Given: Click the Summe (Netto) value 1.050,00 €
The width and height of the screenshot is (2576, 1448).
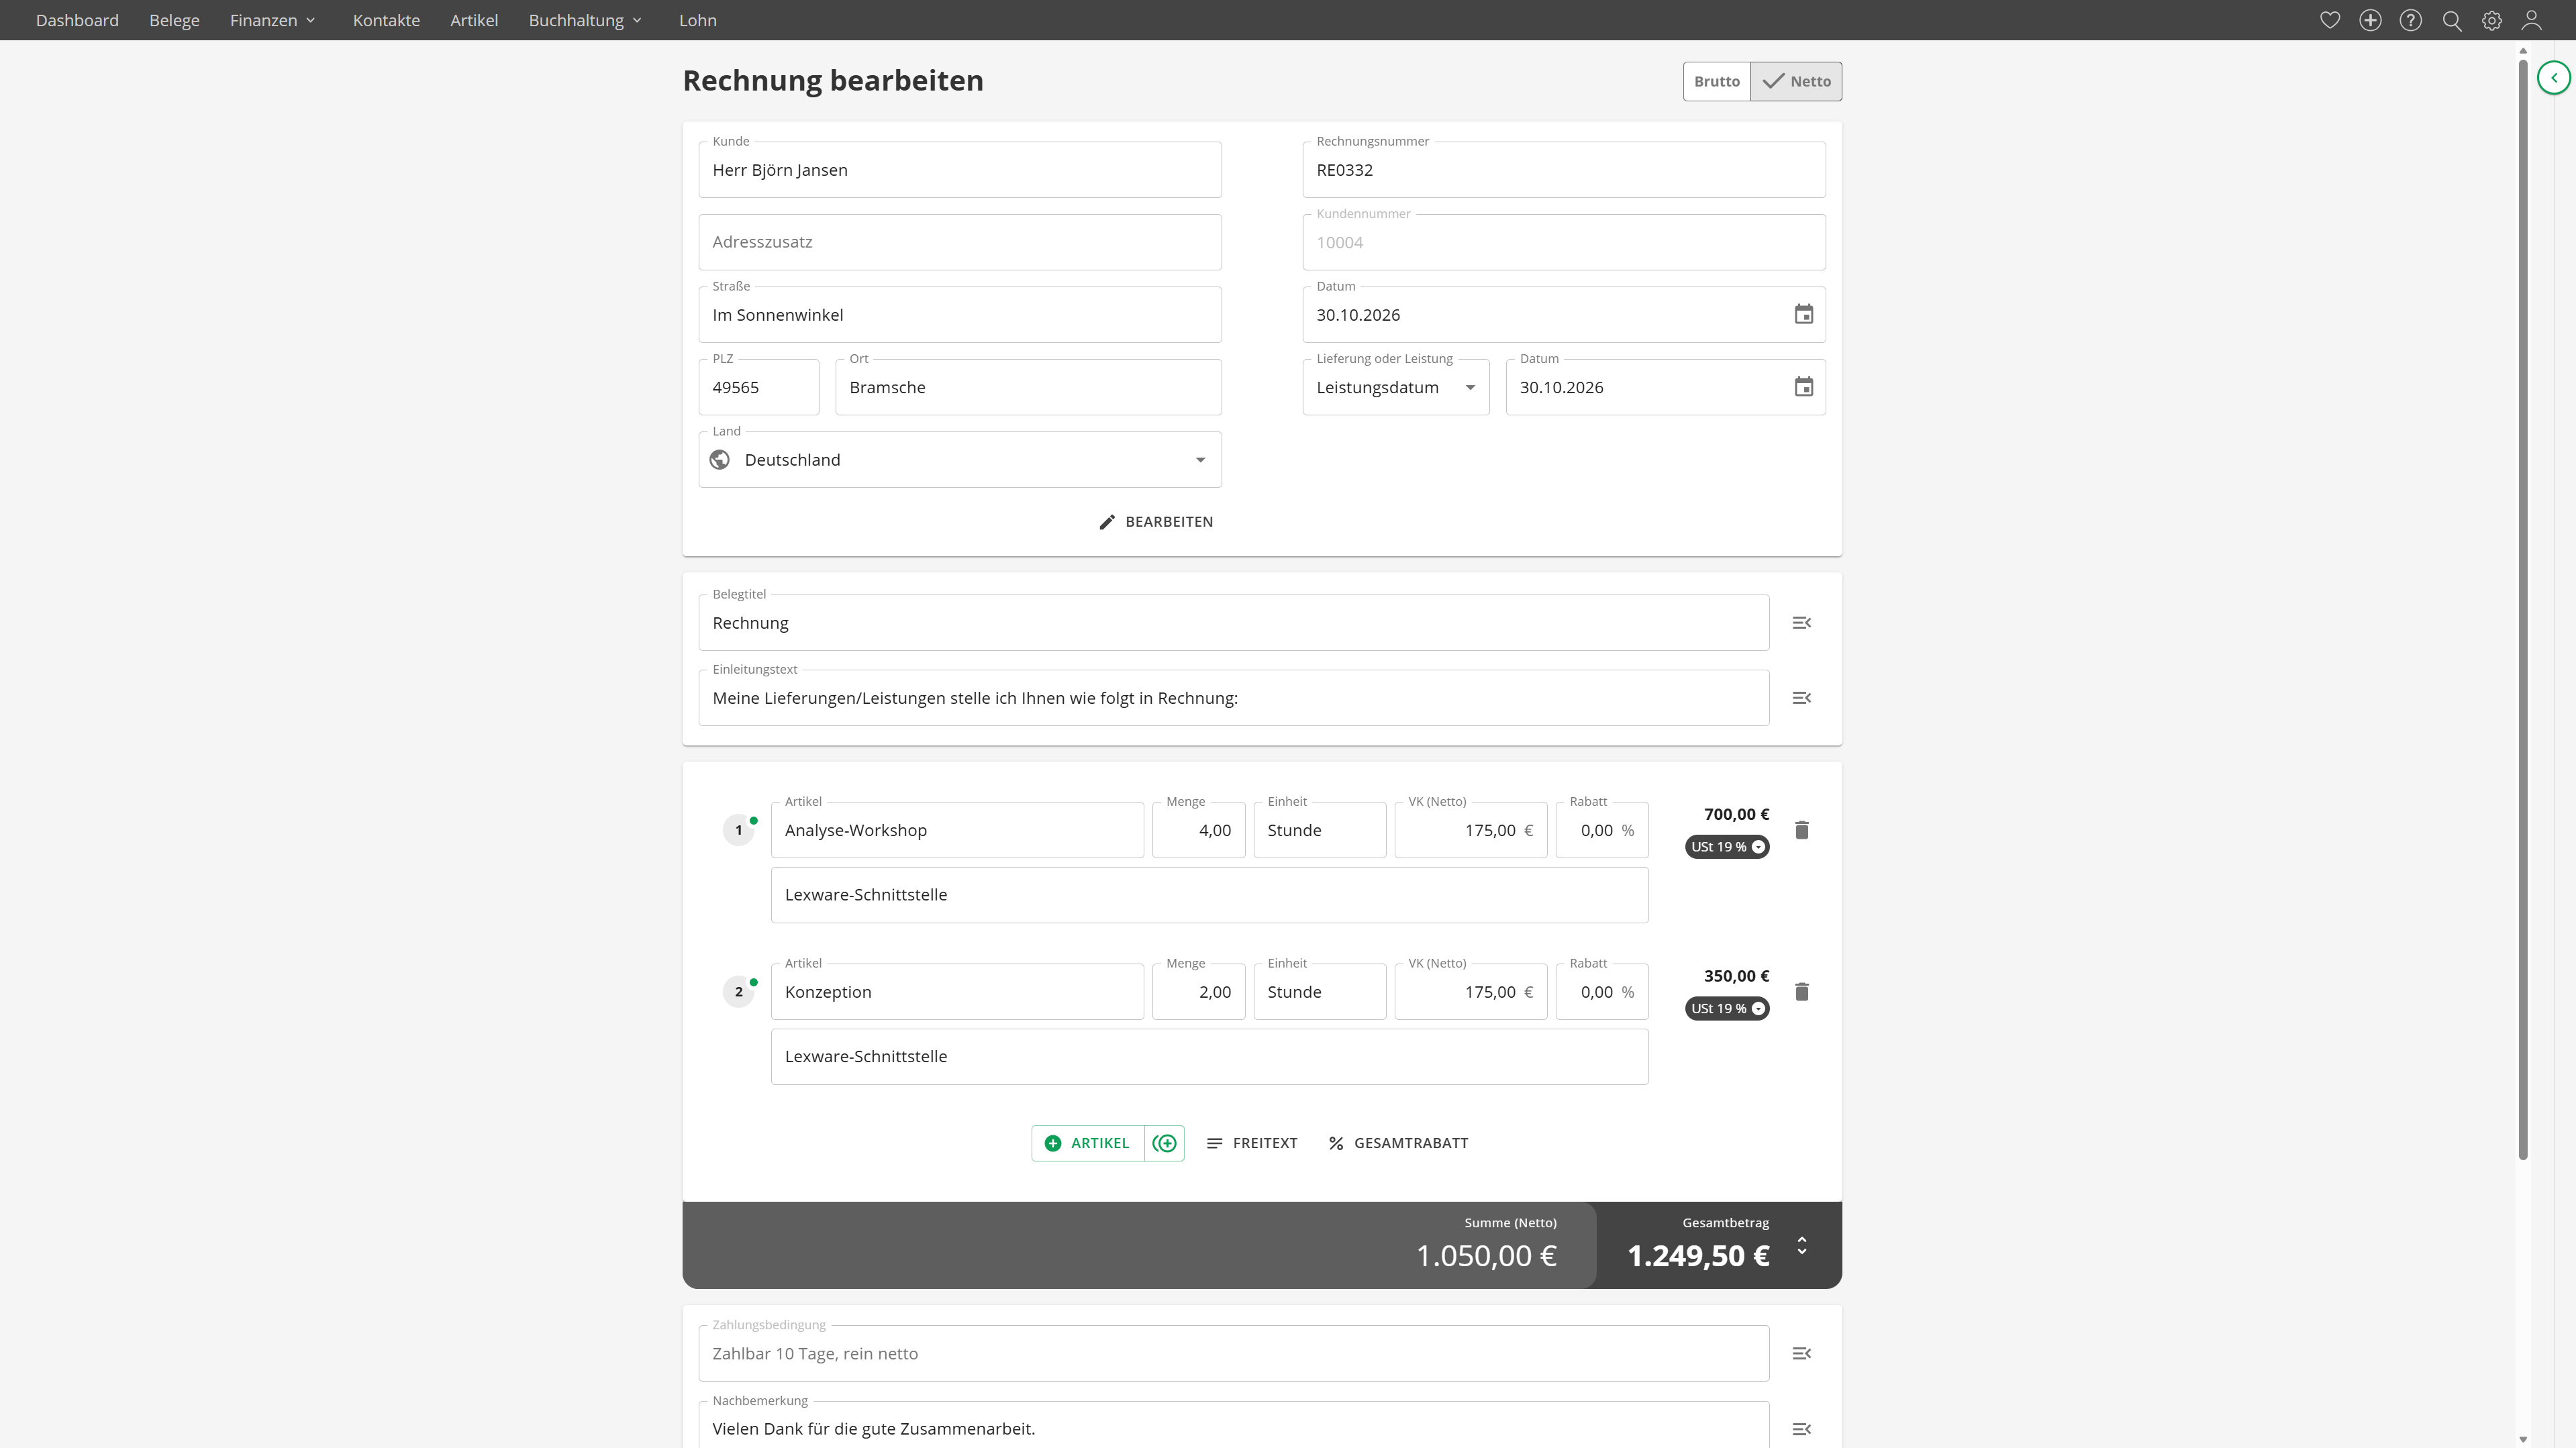Looking at the screenshot, I should click(1486, 1256).
